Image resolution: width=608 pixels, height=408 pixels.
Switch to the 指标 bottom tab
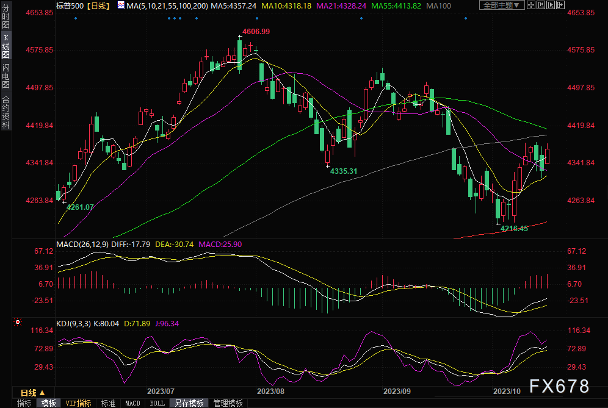(x=24, y=403)
